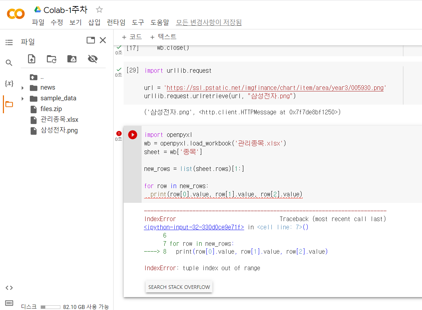Image resolution: width=422 pixels, height=310 pixels.
Task: Expand the news folder
Action: [x=23, y=88]
